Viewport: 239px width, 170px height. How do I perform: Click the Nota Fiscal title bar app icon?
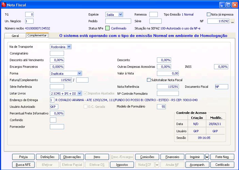[x=4, y=5]
